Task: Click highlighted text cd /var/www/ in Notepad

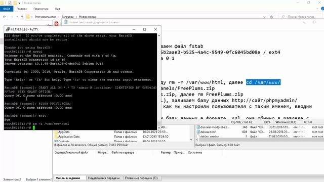Action: point(263,82)
